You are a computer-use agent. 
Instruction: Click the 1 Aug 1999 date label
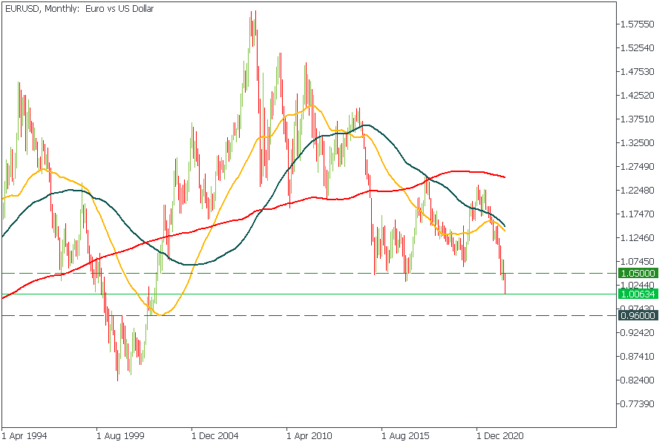click(120, 436)
